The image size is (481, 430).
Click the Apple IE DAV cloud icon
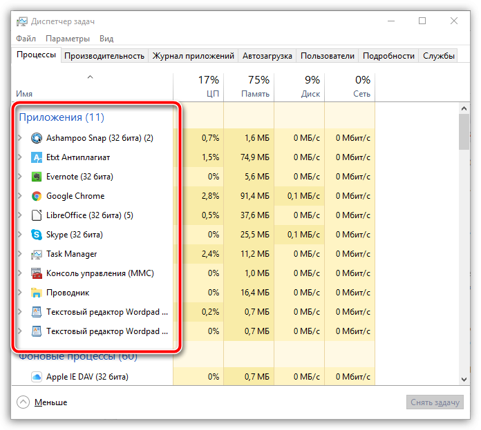pos(37,377)
